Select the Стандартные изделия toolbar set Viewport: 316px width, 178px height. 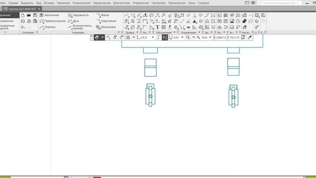(7, 27)
